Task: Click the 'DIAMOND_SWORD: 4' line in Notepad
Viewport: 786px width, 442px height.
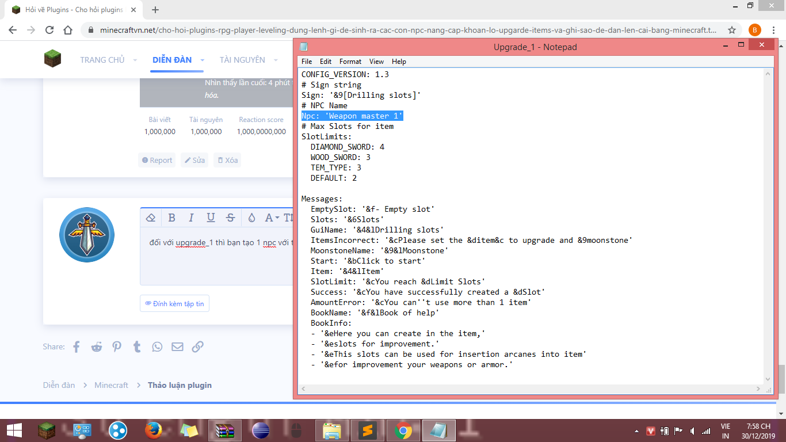Action: tap(348, 147)
